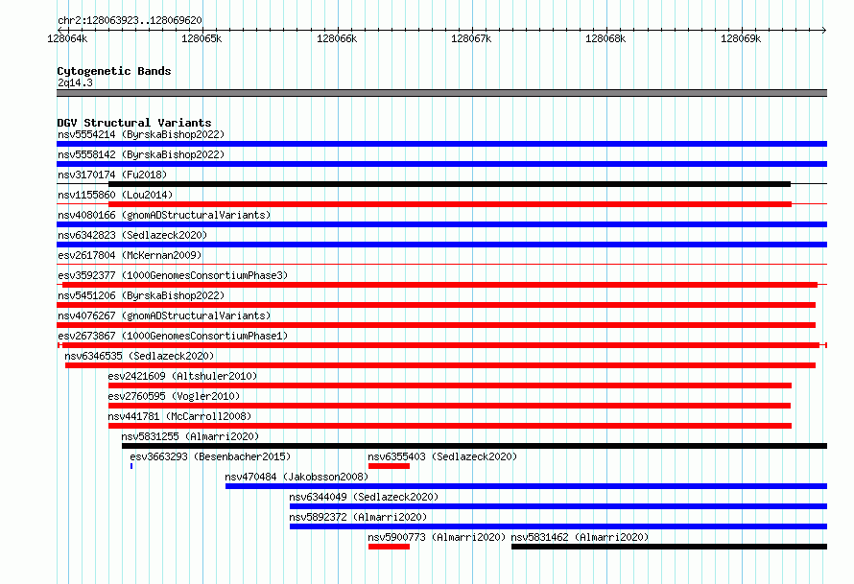Click the 128068k ruler tick label
This screenshot has width=854, height=584.
tap(605, 38)
